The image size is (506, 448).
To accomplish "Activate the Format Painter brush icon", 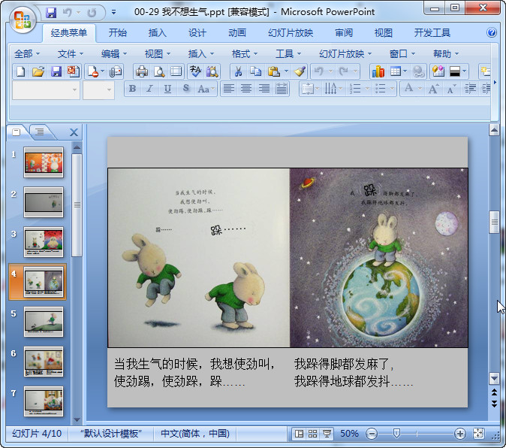I will click(300, 71).
